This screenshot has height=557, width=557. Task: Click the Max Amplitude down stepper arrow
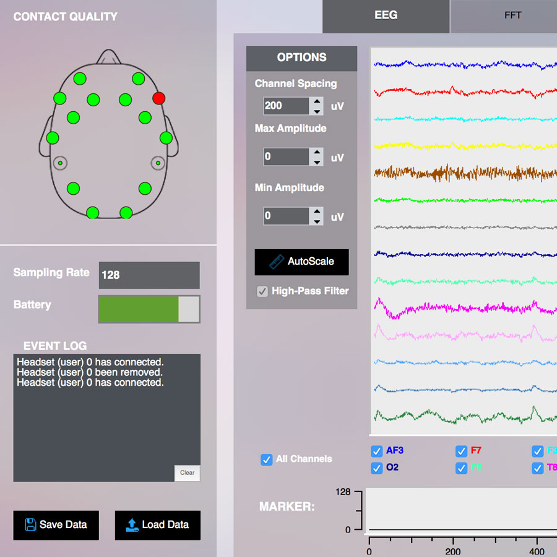coord(317,161)
